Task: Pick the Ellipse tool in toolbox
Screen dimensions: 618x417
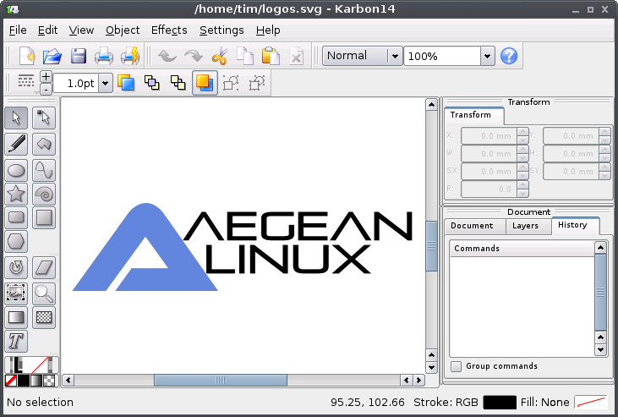Action: [x=16, y=169]
